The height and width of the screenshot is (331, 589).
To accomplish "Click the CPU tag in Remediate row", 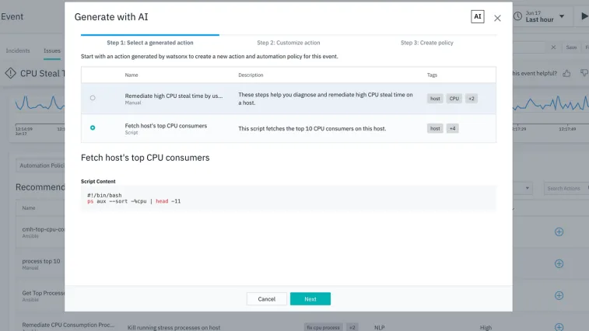I will click(454, 99).
